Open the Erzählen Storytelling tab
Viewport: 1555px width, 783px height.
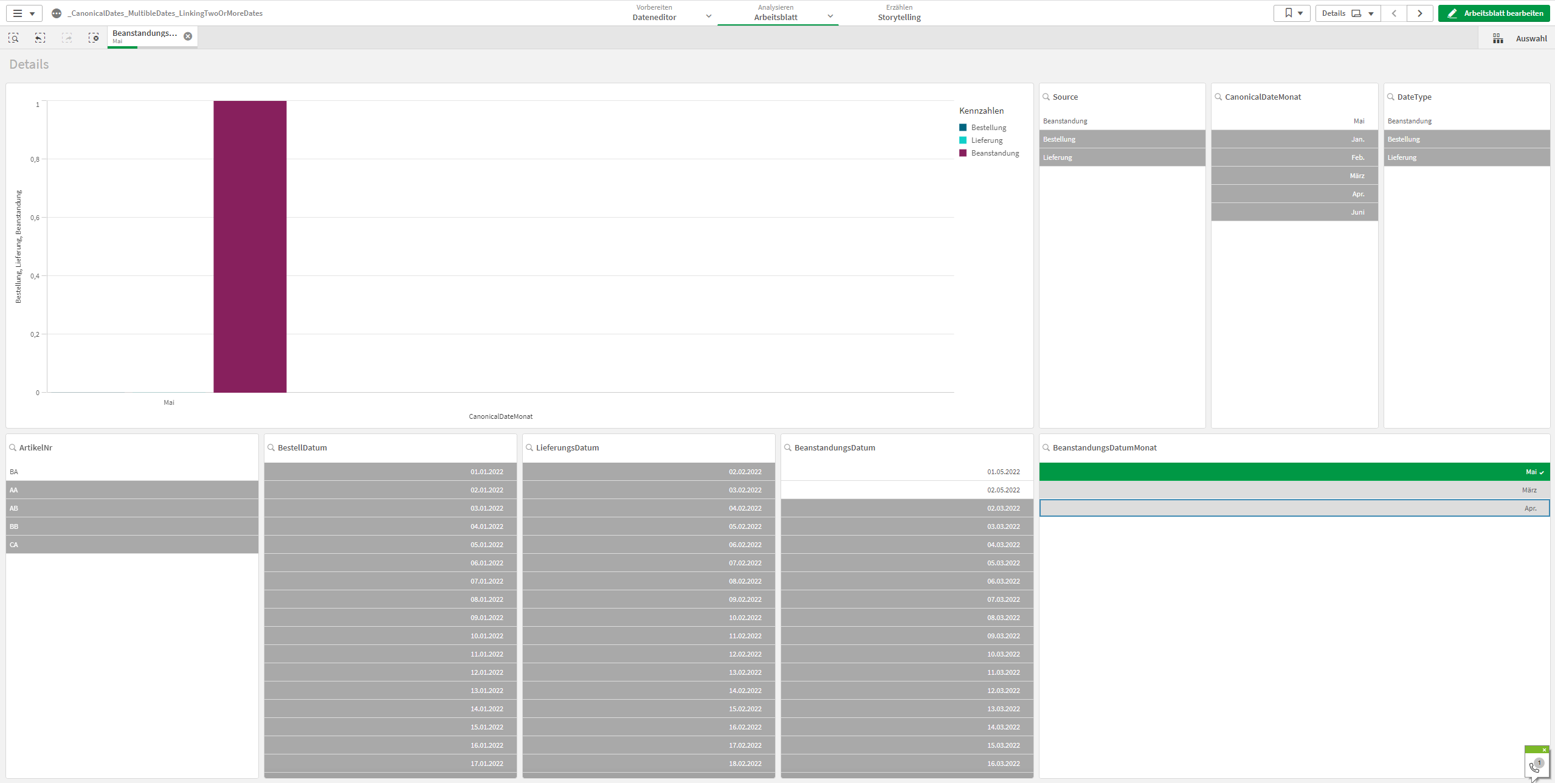click(x=899, y=13)
